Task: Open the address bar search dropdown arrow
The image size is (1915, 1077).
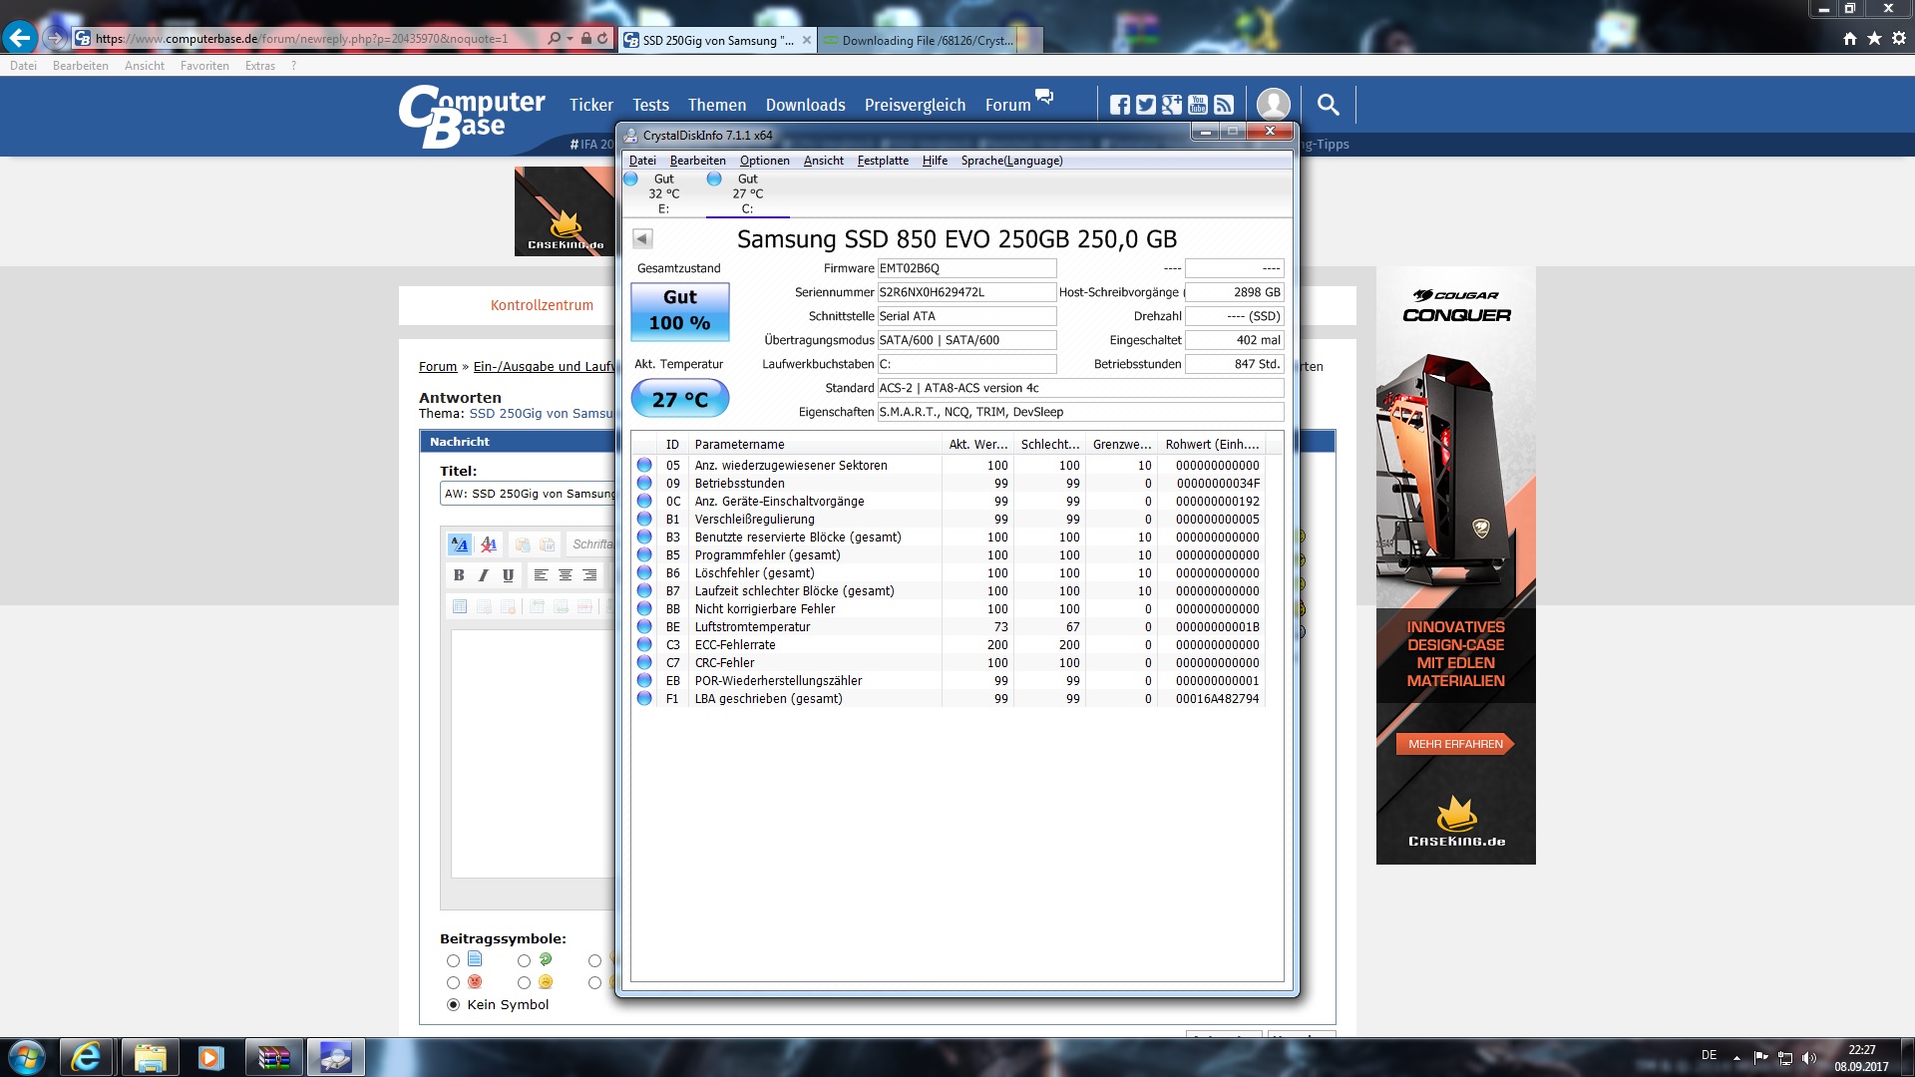Action: click(x=570, y=39)
